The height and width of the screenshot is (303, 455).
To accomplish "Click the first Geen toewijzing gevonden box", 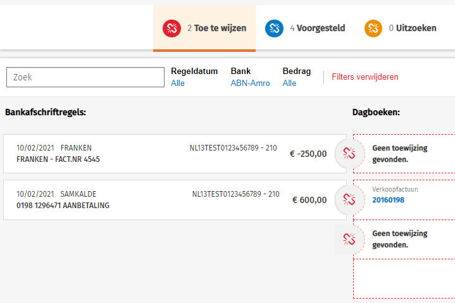I will [408, 153].
